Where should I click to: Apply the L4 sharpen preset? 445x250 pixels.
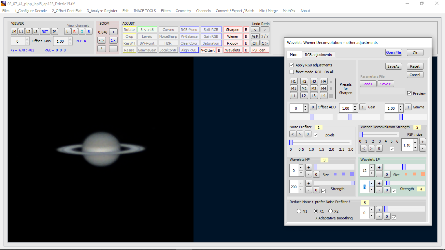[x=323, y=96]
